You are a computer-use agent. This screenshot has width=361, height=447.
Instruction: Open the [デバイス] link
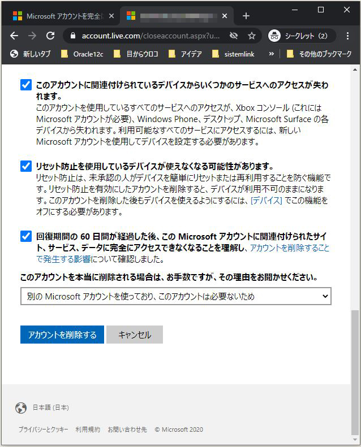[267, 201]
